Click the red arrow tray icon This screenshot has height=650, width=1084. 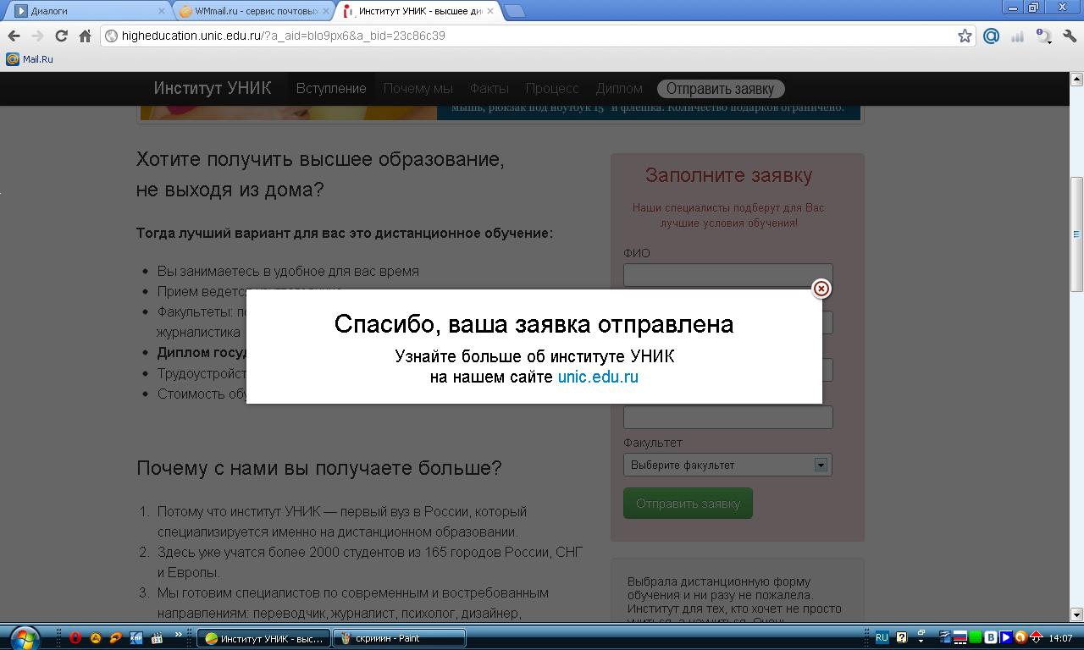click(1036, 637)
